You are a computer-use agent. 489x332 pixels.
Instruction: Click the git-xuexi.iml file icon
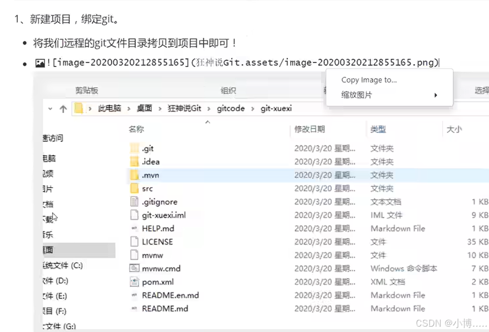(x=134, y=215)
